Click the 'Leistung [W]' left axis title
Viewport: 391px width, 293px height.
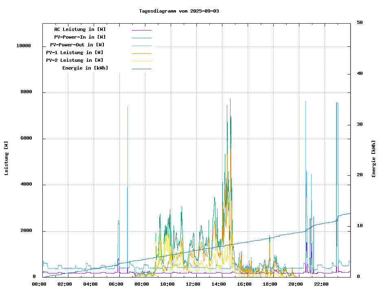coord(7,158)
